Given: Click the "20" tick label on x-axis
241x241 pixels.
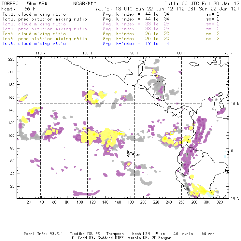Looking at the screenshot, I should tap(29, 202).
